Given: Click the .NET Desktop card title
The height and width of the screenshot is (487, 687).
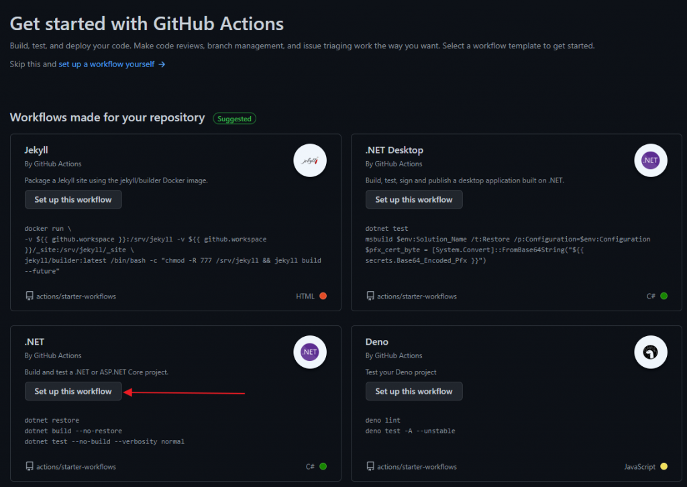Looking at the screenshot, I should click(x=394, y=150).
